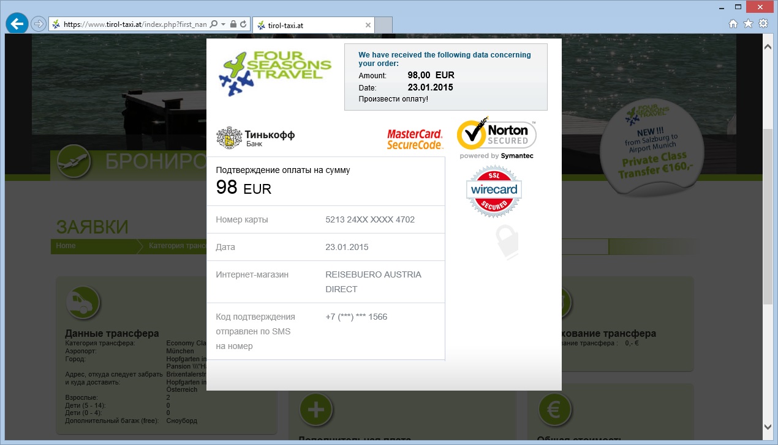Close the tirol-taxi.at tab
The width and height of the screenshot is (778, 445).
point(368,25)
